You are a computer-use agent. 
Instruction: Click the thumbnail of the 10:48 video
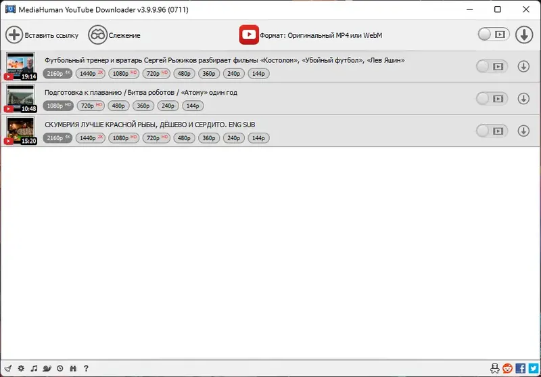[20, 98]
